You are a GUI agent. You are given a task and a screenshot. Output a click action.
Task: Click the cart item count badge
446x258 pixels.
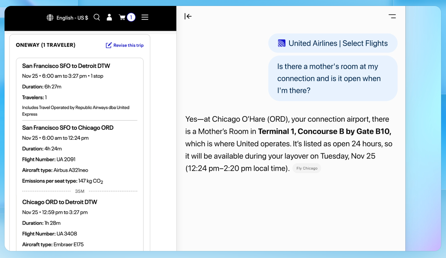[131, 17]
